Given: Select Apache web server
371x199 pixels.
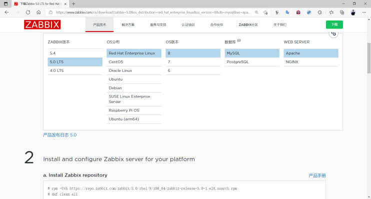Looking at the screenshot, I should click(x=311, y=53).
